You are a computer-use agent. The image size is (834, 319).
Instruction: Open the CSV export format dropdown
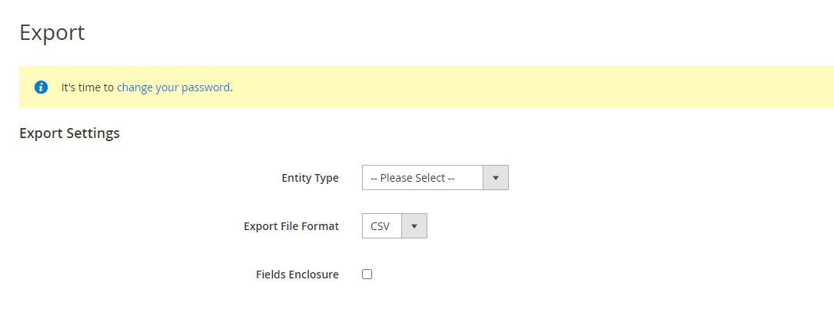tap(394, 226)
